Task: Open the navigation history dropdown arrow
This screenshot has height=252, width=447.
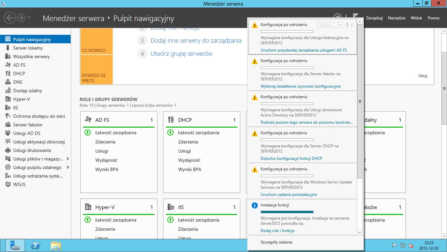Action: click(29, 18)
